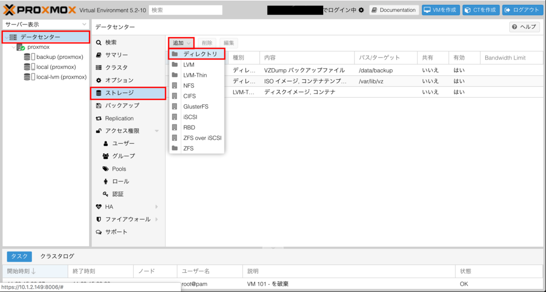The width and height of the screenshot is (546, 292).
Task: Click the Bandwidth Limit column header
Action: (511, 57)
